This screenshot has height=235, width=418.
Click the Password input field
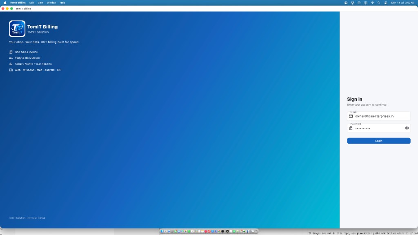378,128
